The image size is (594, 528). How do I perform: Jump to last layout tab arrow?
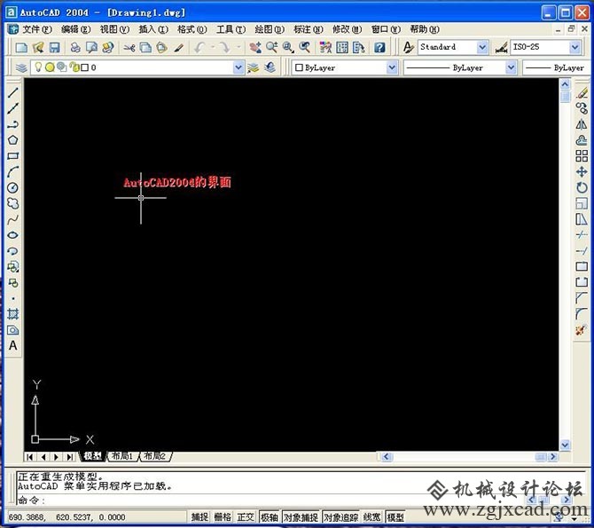tap(70, 457)
